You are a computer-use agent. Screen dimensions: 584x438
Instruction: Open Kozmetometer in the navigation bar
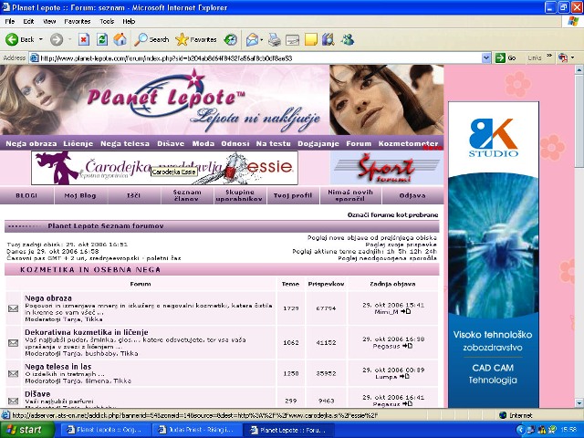408,143
